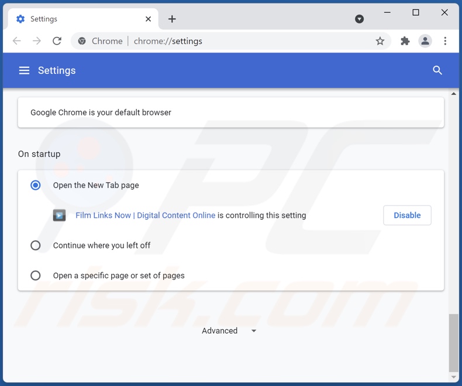This screenshot has width=462, height=386.
Task: Minimize the Chrome window
Action: coord(387,12)
